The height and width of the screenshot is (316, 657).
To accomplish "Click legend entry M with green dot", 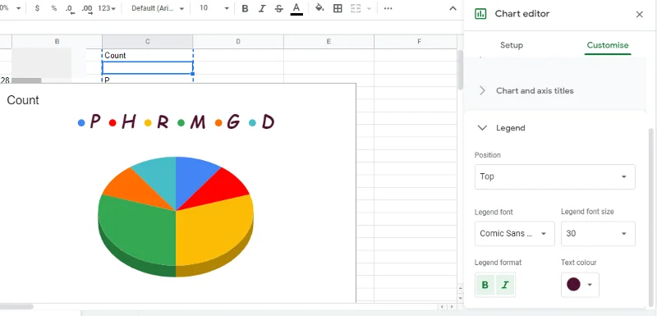I will point(191,122).
